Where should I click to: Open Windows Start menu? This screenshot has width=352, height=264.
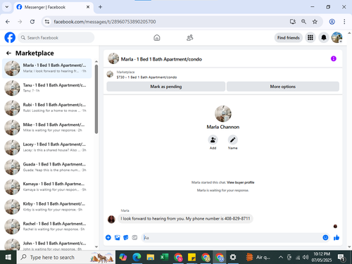[8, 258]
